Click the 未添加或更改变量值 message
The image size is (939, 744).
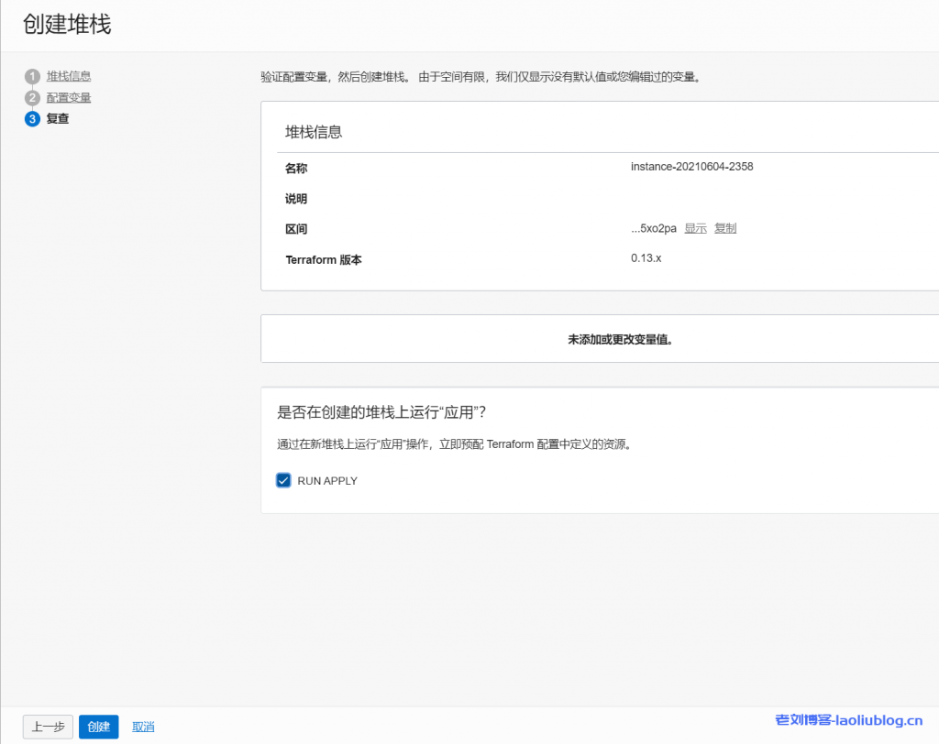[x=621, y=339]
